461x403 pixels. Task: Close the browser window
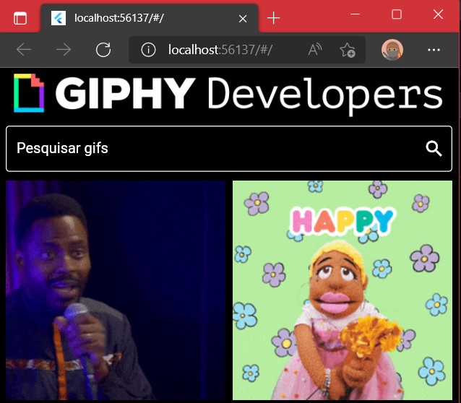point(438,14)
